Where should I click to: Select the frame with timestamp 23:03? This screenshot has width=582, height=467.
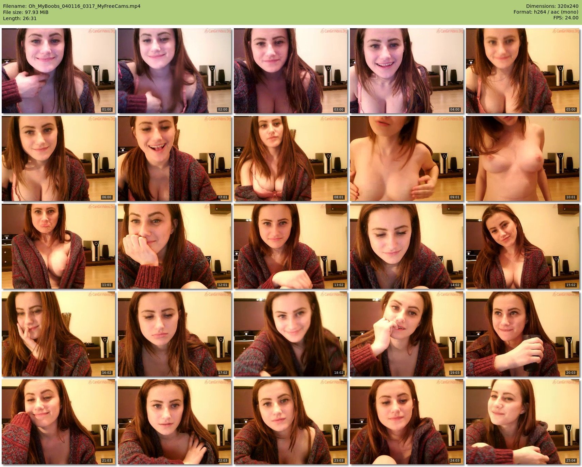pyautogui.click(x=291, y=422)
